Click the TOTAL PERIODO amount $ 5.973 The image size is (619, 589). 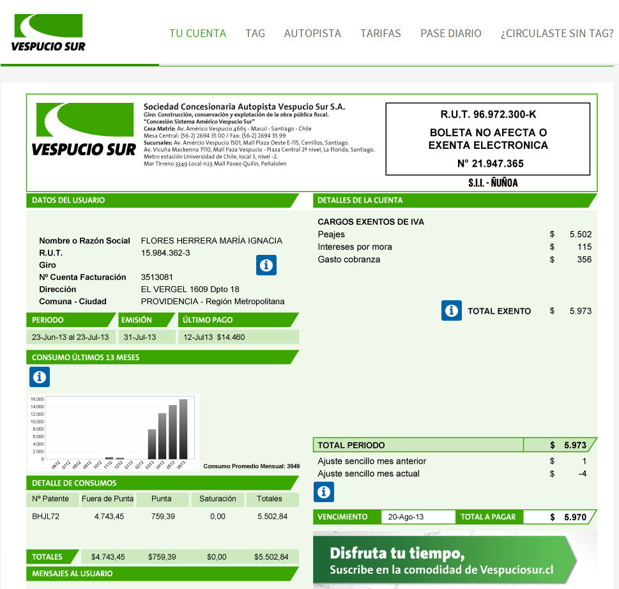(x=568, y=445)
